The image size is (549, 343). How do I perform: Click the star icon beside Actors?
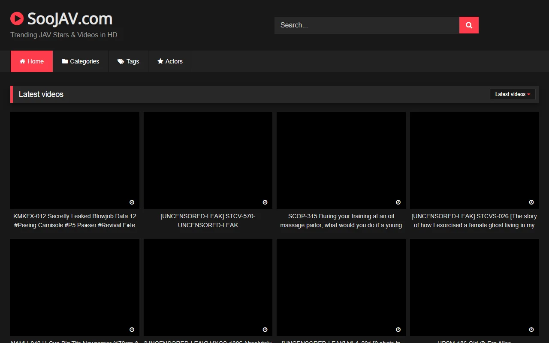pos(160,61)
